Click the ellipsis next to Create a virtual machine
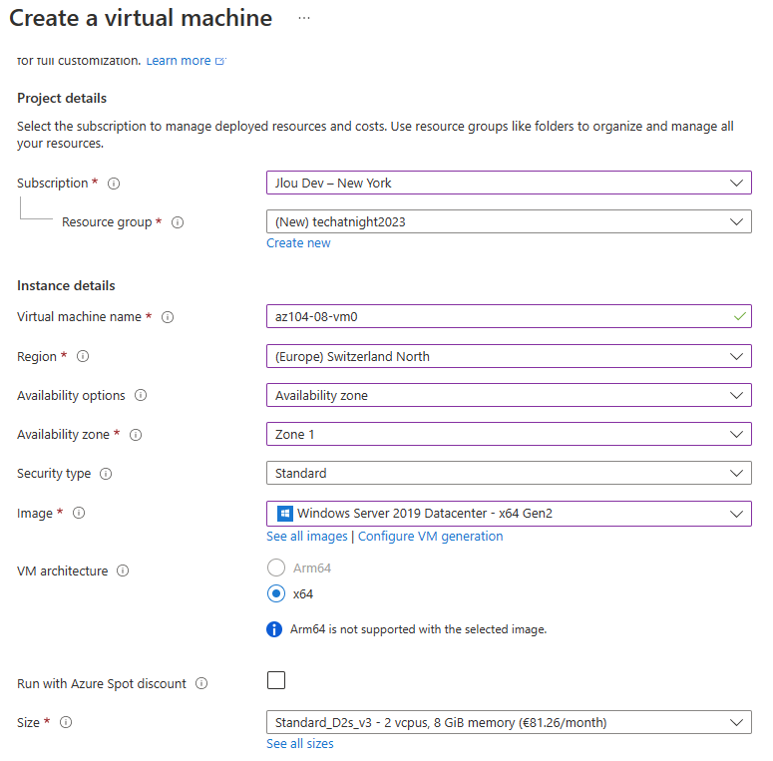This screenshot has width=773, height=761. (304, 18)
